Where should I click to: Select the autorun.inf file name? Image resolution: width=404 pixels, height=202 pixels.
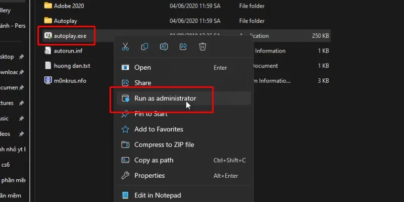pos(68,51)
